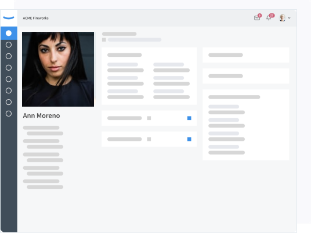
Task: Select the third sidebar circle icon
Action: coord(9,56)
